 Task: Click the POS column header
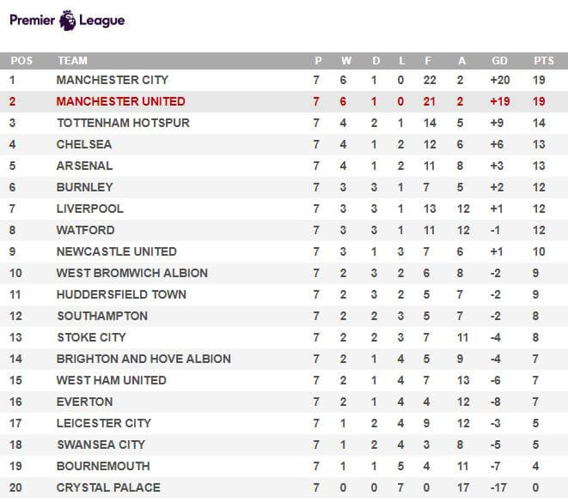pyautogui.click(x=21, y=61)
